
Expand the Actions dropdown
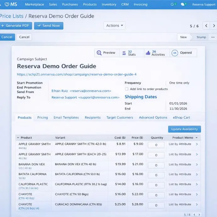coord(114,25)
